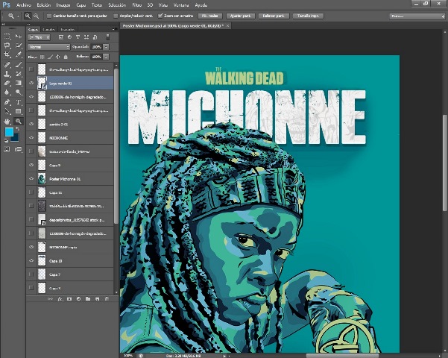Select the Path Selection tool
The width and height of the screenshot is (448, 358).
(7, 111)
